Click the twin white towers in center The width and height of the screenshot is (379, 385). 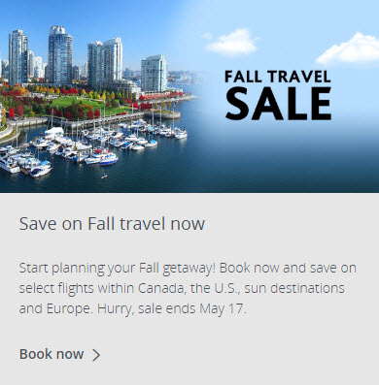(105, 61)
